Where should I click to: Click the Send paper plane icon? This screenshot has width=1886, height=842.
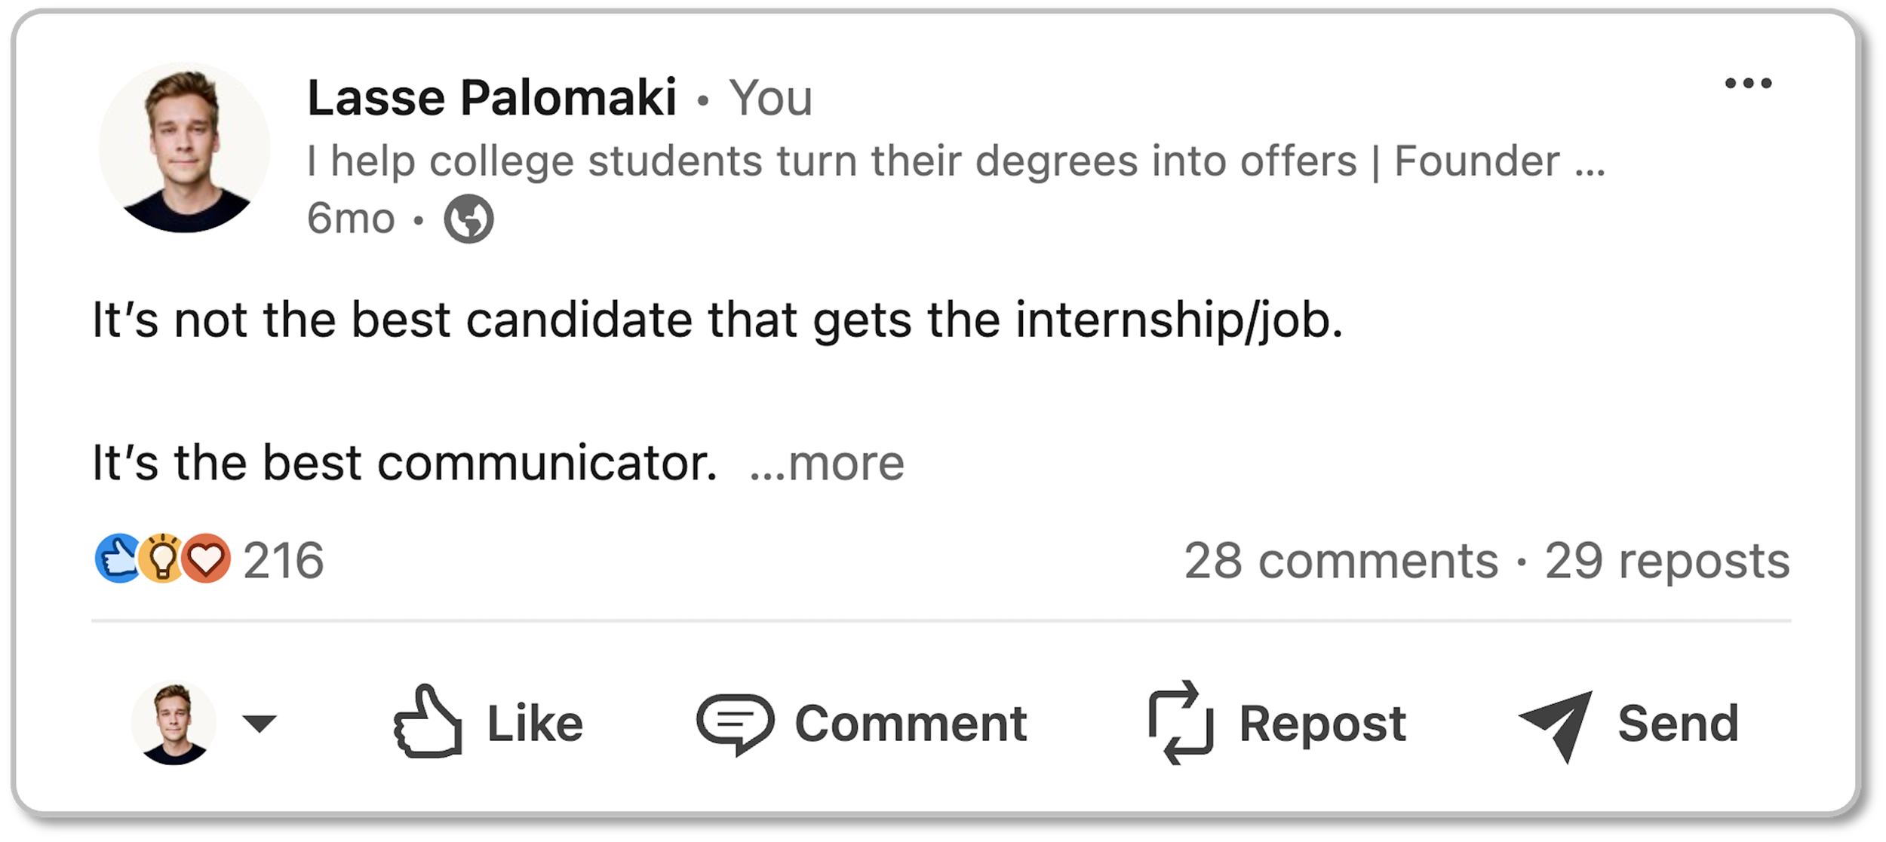pos(1556,724)
